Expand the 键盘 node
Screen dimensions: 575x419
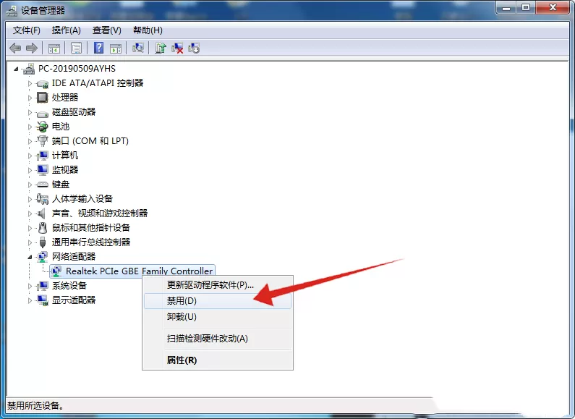tap(30, 185)
